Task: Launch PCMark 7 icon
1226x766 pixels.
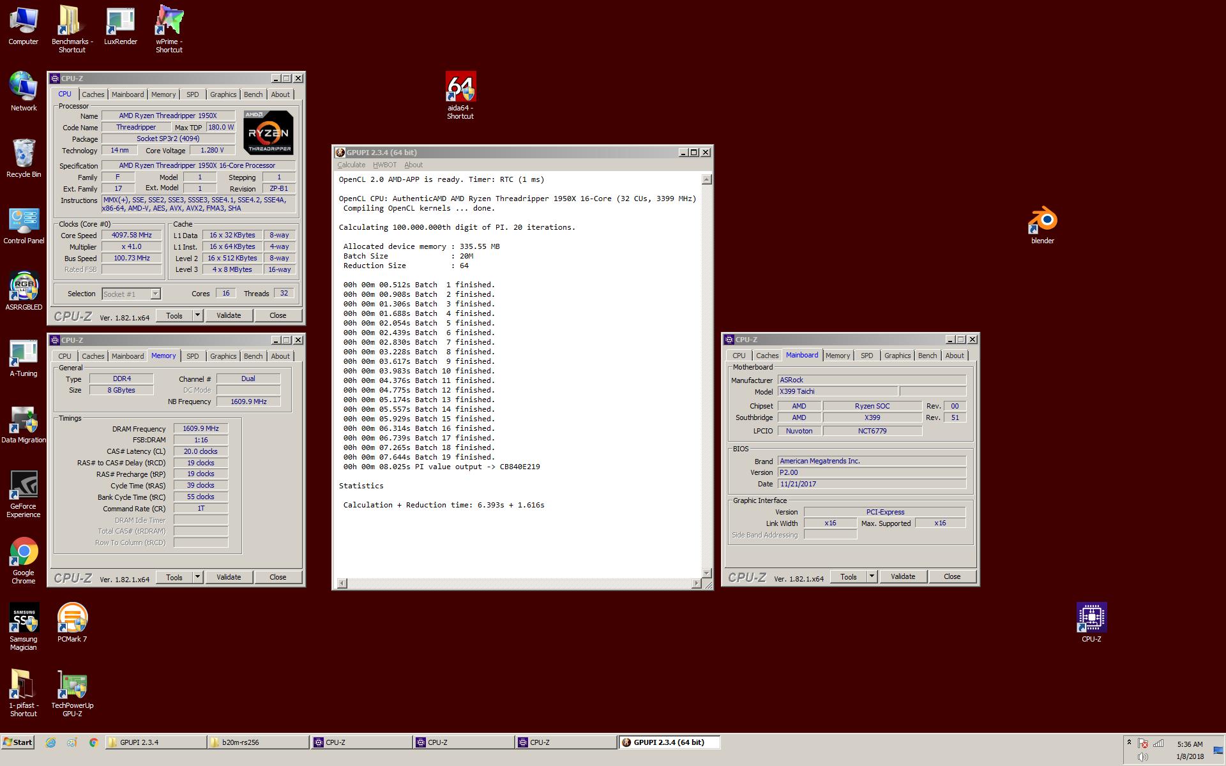Action: pyautogui.click(x=72, y=622)
